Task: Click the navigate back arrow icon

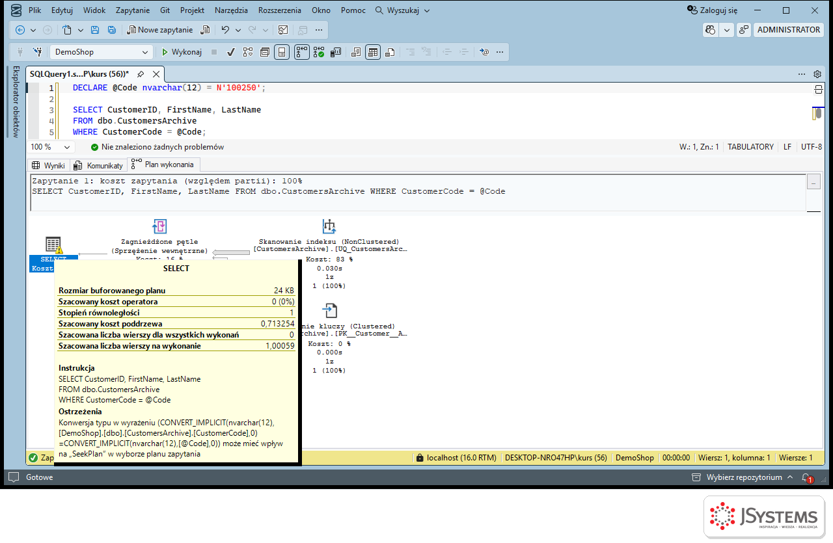Action: tap(20, 30)
